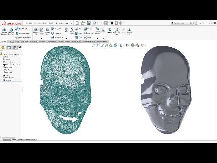
Task: Switch to the Evaluate ribbon tab
Action: [60, 41]
